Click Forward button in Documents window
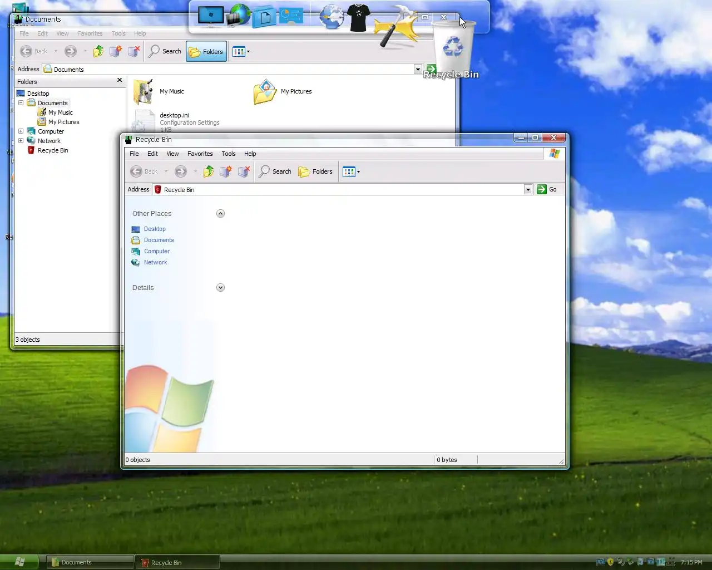 (x=70, y=51)
